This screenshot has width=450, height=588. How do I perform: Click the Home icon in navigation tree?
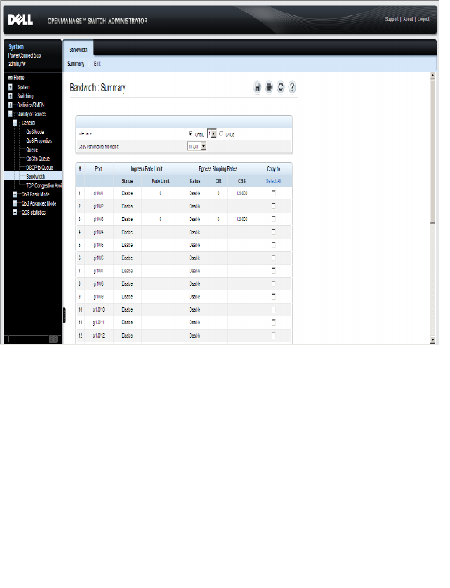click(x=11, y=78)
